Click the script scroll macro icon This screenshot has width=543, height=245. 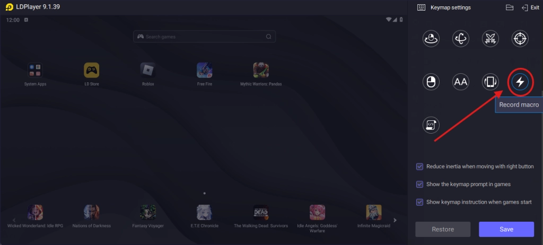click(431, 125)
